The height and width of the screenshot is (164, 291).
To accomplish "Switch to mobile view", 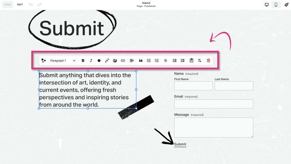I will tap(276, 5).
